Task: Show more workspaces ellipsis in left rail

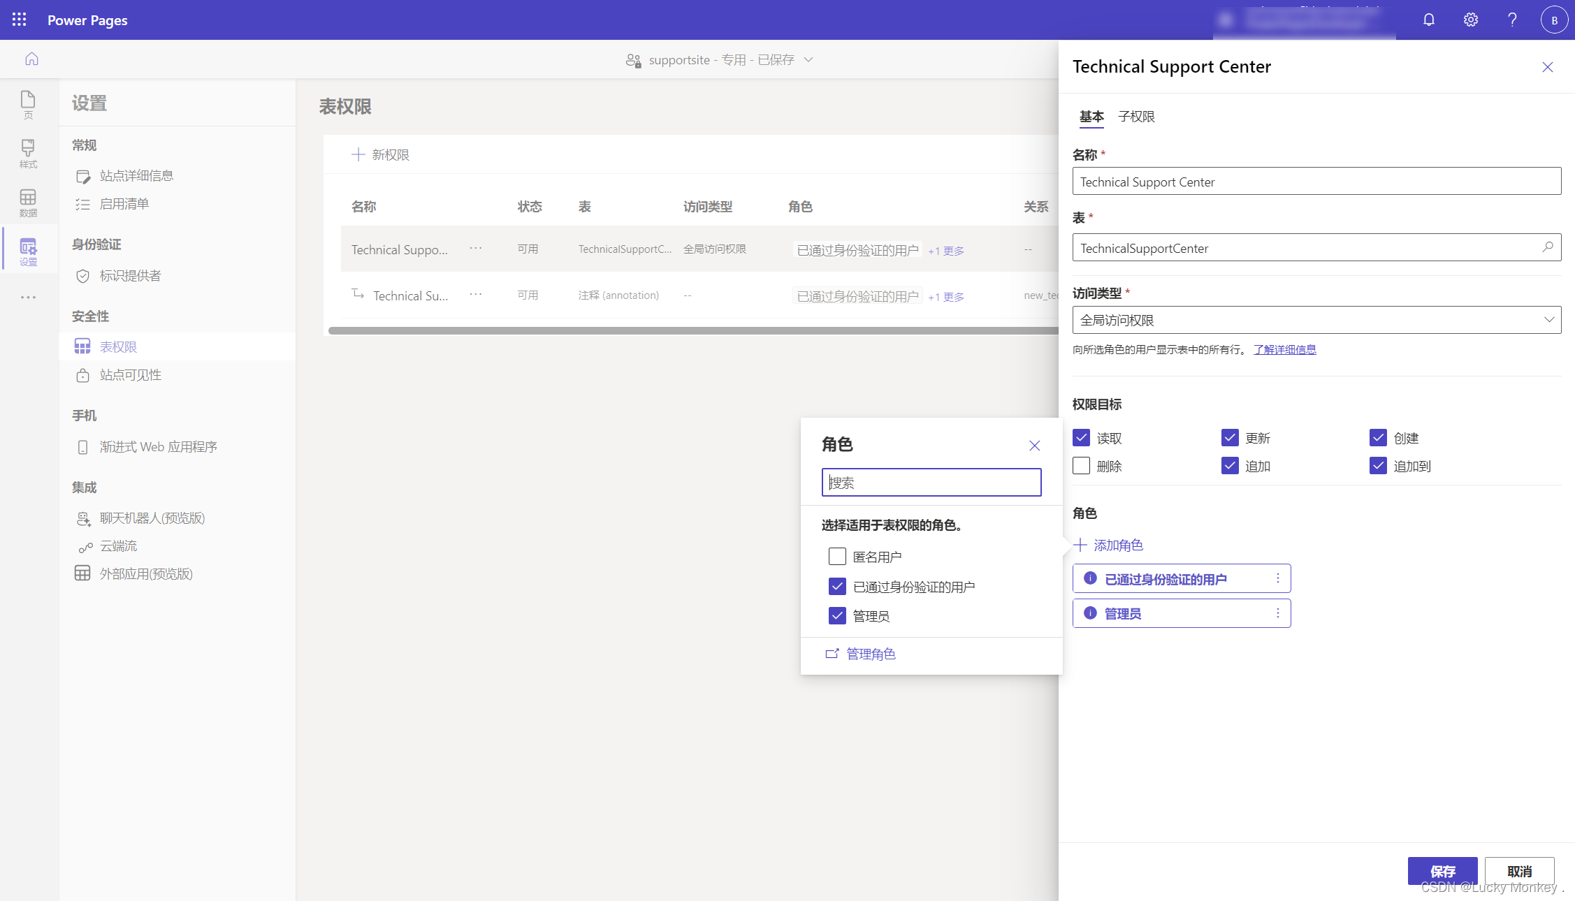Action: pos(28,298)
